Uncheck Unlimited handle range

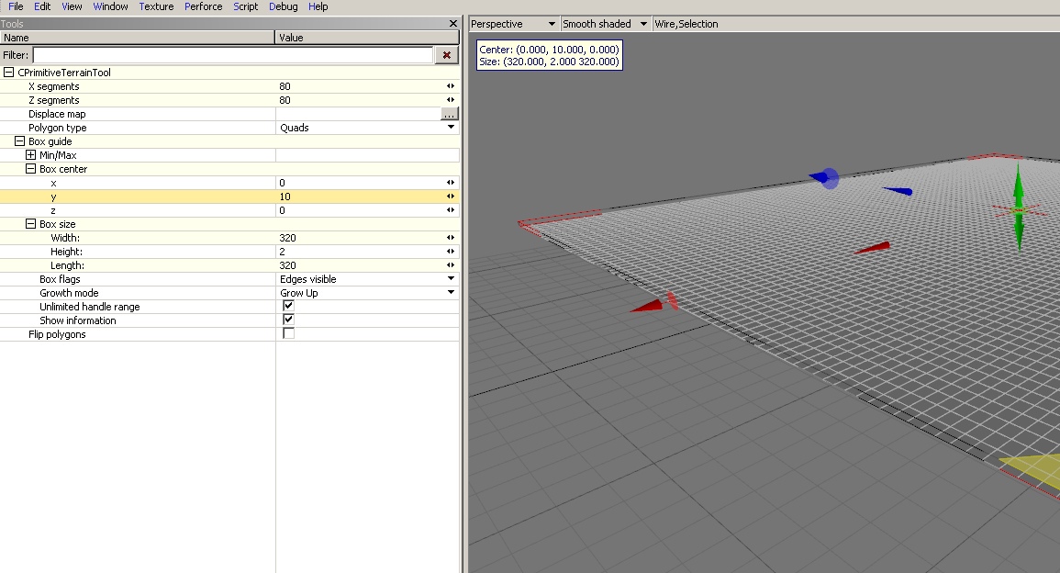click(x=289, y=306)
